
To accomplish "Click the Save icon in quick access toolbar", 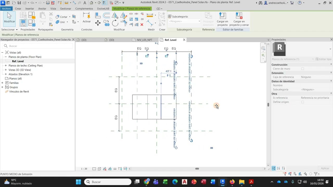I will (x=19, y=3).
